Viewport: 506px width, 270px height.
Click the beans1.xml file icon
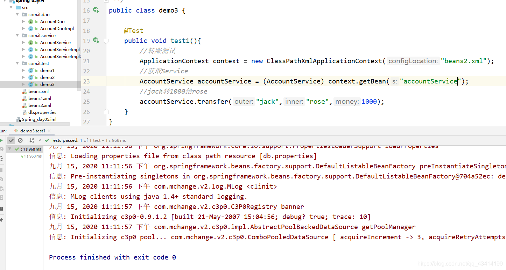click(x=24, y=98)
